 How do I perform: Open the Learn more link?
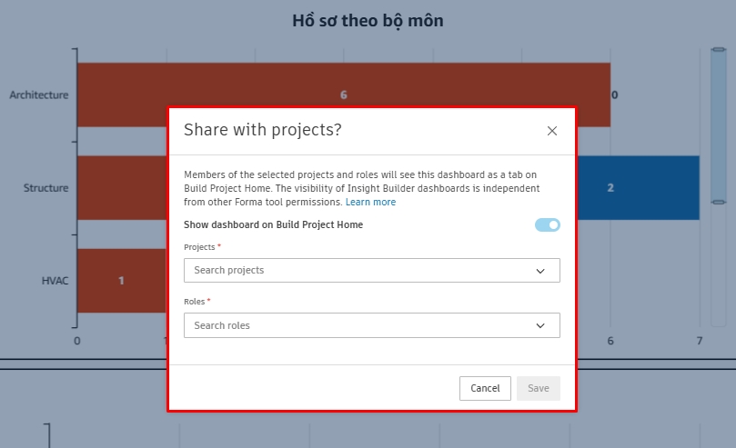(x=370, y=202)
